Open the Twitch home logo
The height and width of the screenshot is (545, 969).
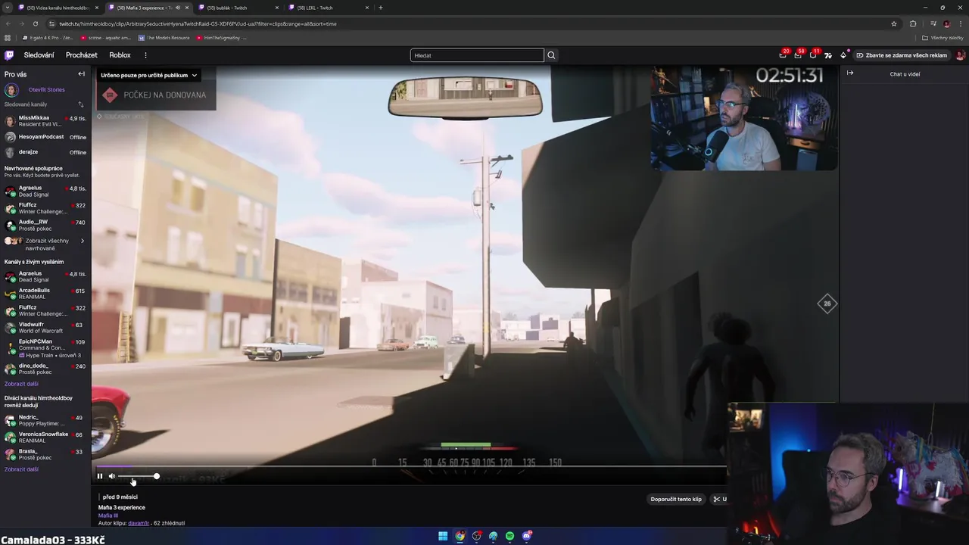coord(9,55)
